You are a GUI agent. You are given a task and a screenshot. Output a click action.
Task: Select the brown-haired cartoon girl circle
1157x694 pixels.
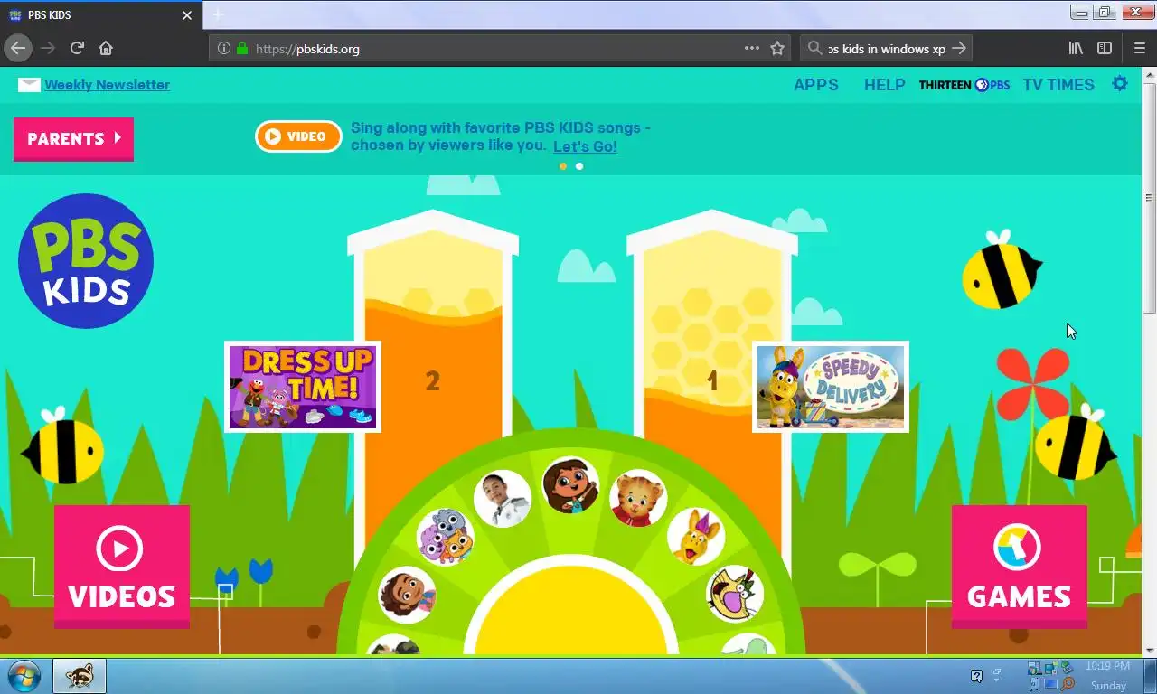coord(570,485)
